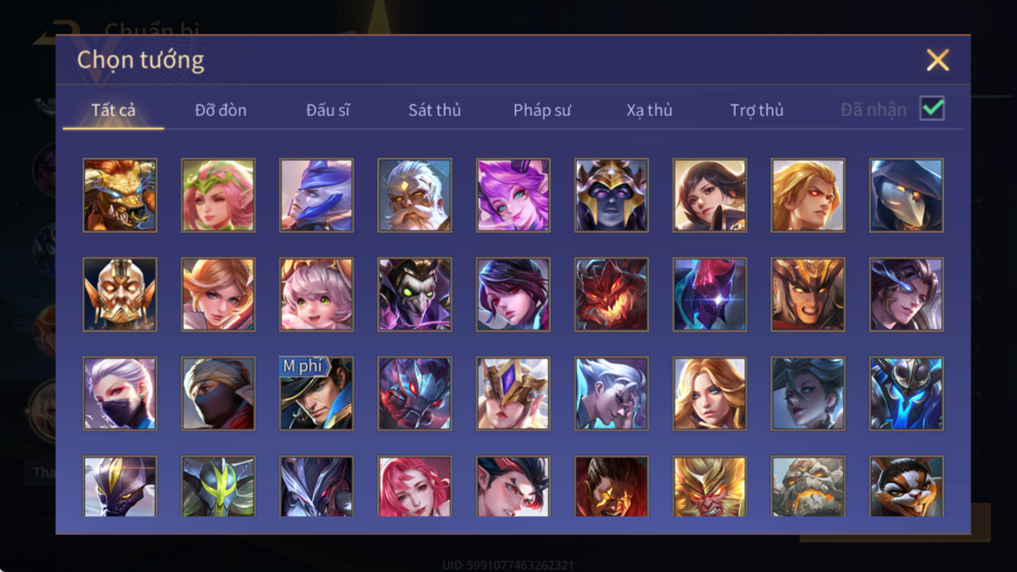Screen dimensions: 1017x572
Task: Select the red lava demon hero portrait
Action: pos(611,294)
